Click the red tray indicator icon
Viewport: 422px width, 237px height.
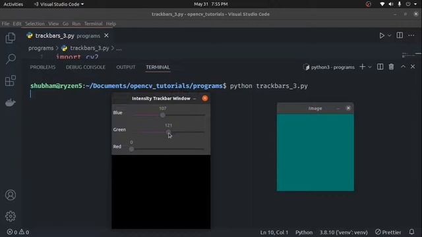click(368, 4)
